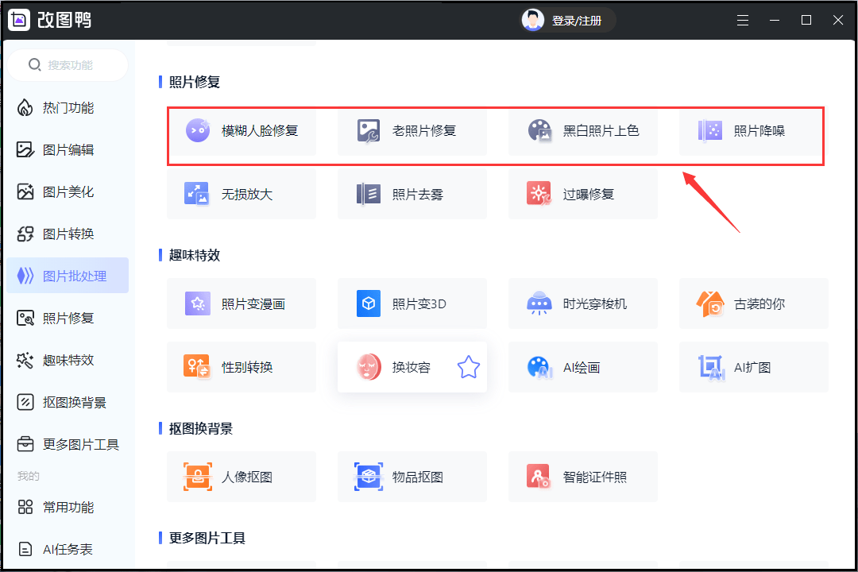
Task: Open 图片转换 sidebar section
Action: [x=68, y=234]
